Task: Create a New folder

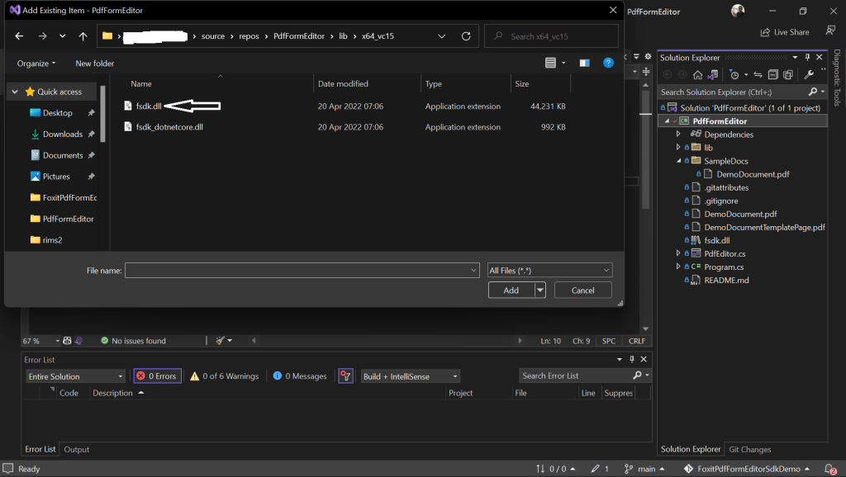Action: [94, 63]
